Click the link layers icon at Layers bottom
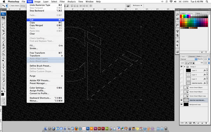Viewport: 211px width, 132px height. click(x=182, y=123)
